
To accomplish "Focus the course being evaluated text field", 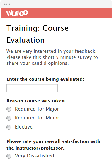I will 32,88.
